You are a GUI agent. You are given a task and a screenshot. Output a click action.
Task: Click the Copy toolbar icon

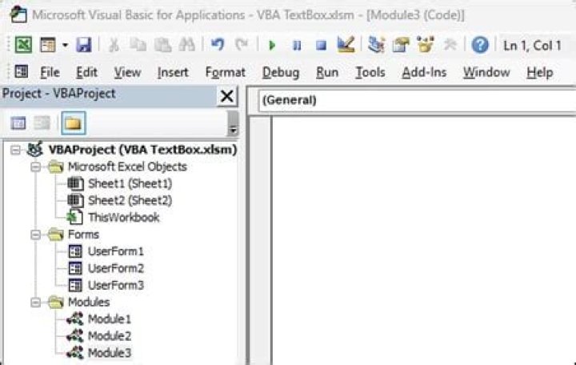tap(138, 45)
